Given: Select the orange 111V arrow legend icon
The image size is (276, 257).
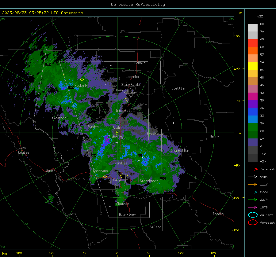Looking at the screenshot, I should (253, 184).
